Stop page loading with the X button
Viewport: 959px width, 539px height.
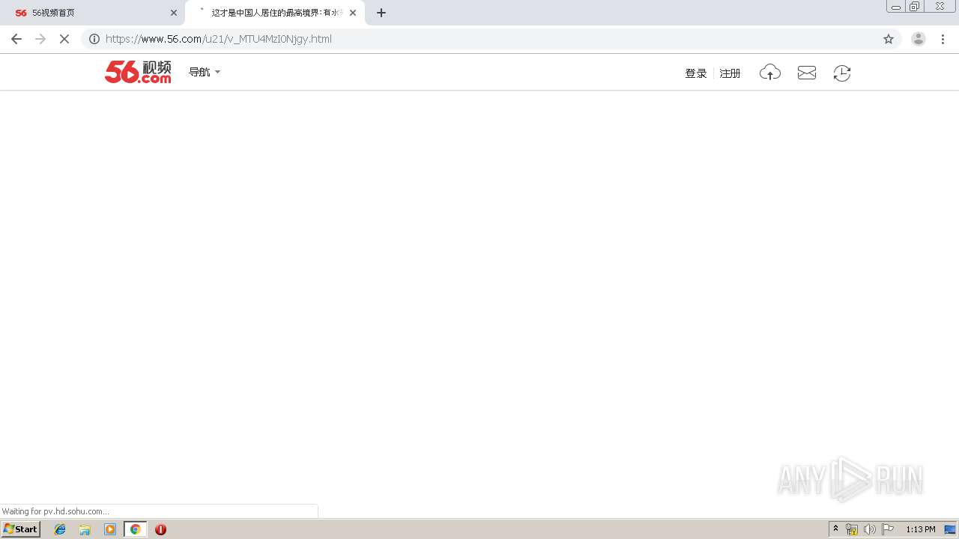pos(64,39)
